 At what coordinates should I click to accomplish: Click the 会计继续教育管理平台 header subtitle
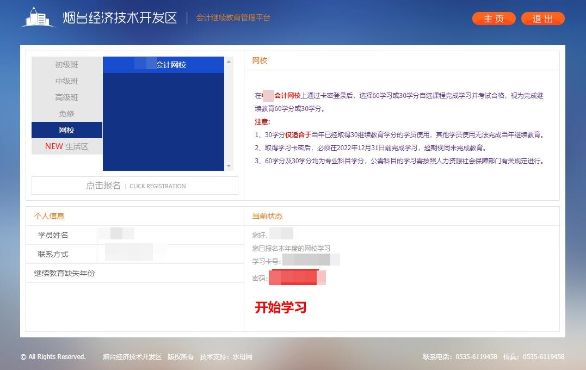[233, 18]
